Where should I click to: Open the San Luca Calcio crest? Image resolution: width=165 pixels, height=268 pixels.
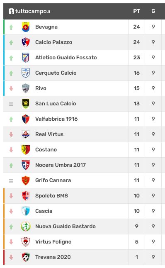[26, 104]
